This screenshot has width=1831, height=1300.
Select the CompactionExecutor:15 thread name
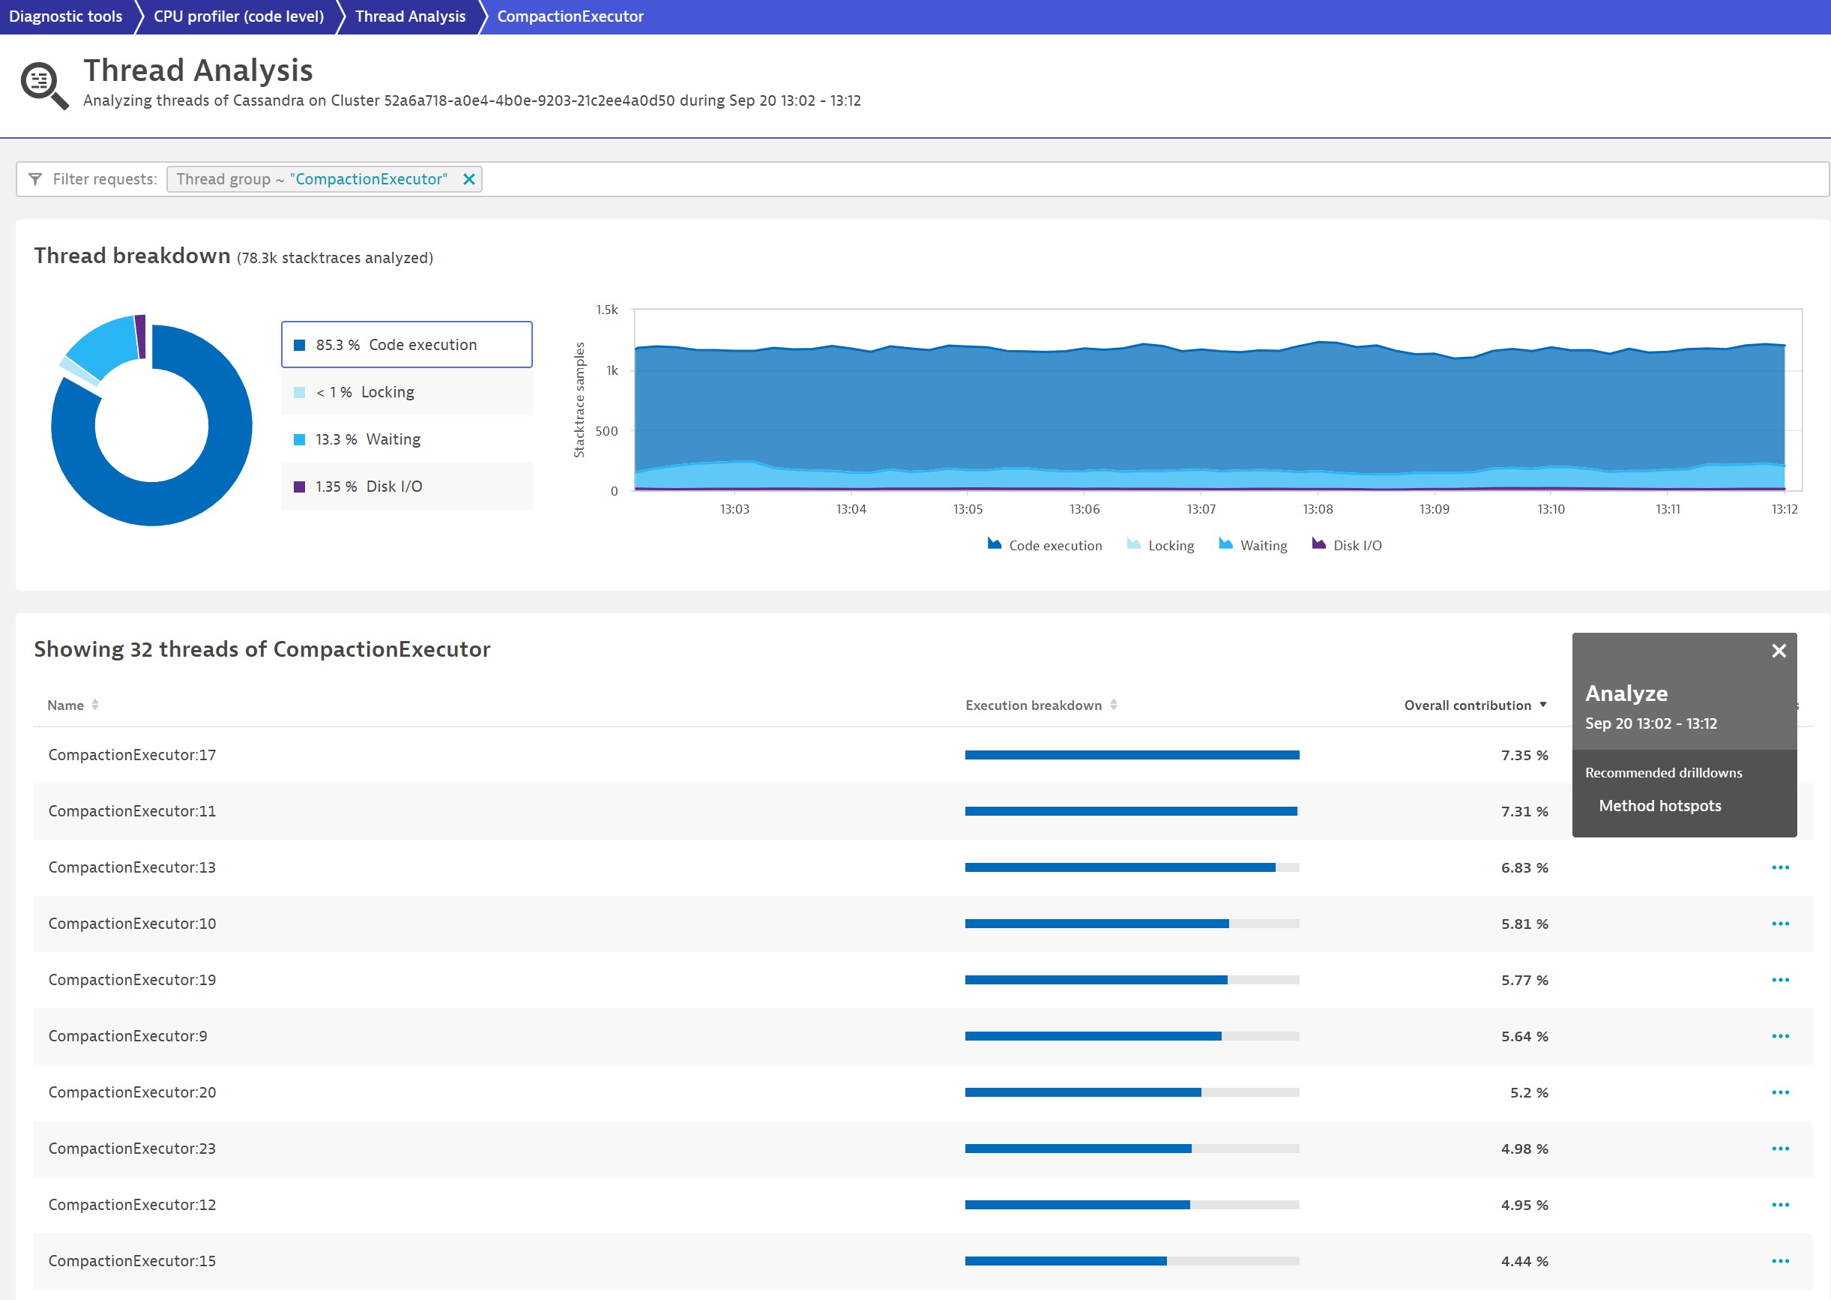coord(132,1261)
